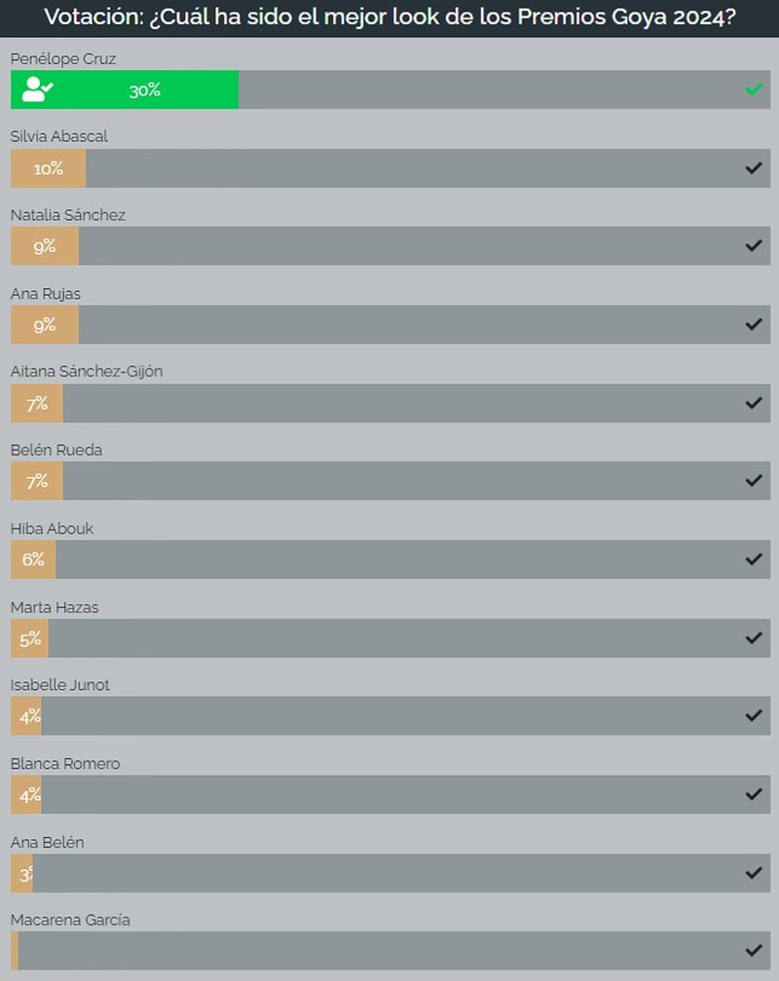Click the Ana Belén checkmark icon
779x981 pixels.
(x=754, y=873)
